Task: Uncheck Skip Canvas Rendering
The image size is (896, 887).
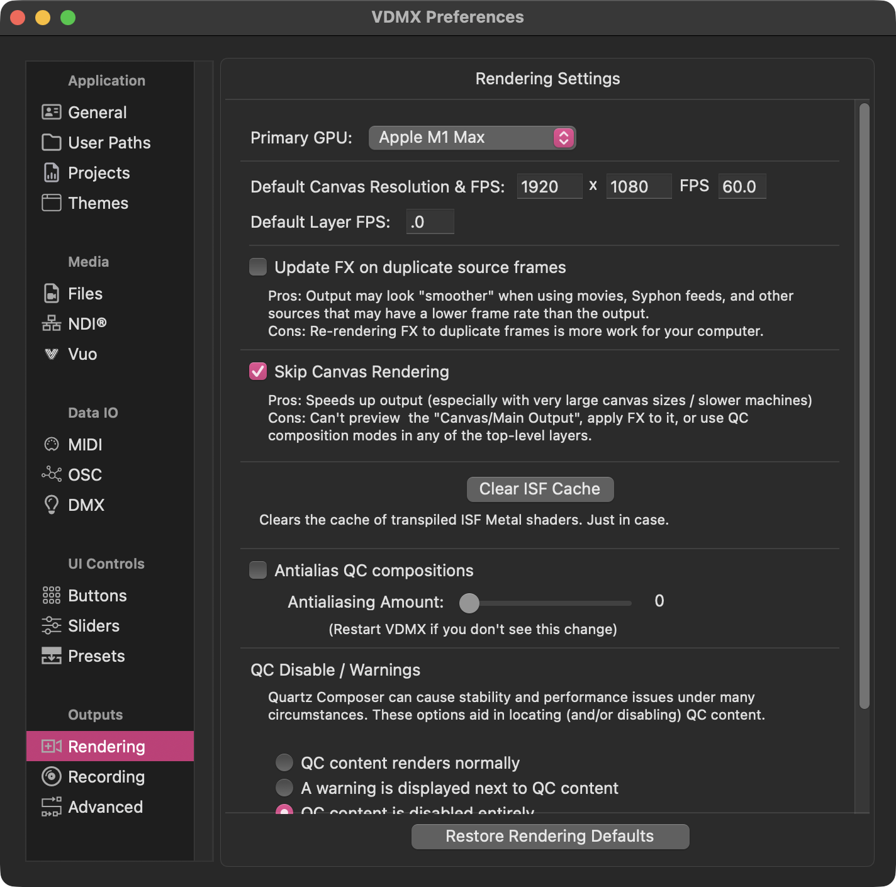Action: coord(258,372)
